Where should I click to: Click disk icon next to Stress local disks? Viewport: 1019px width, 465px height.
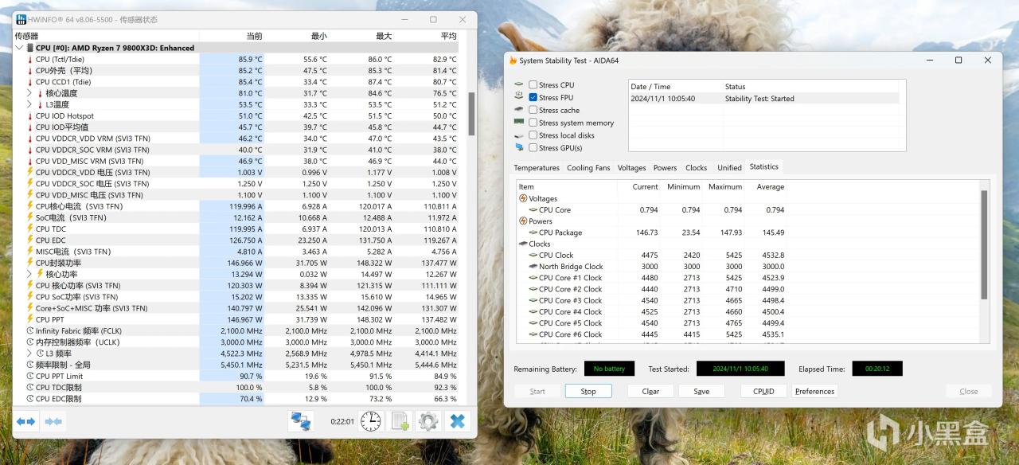click(519, 135)
